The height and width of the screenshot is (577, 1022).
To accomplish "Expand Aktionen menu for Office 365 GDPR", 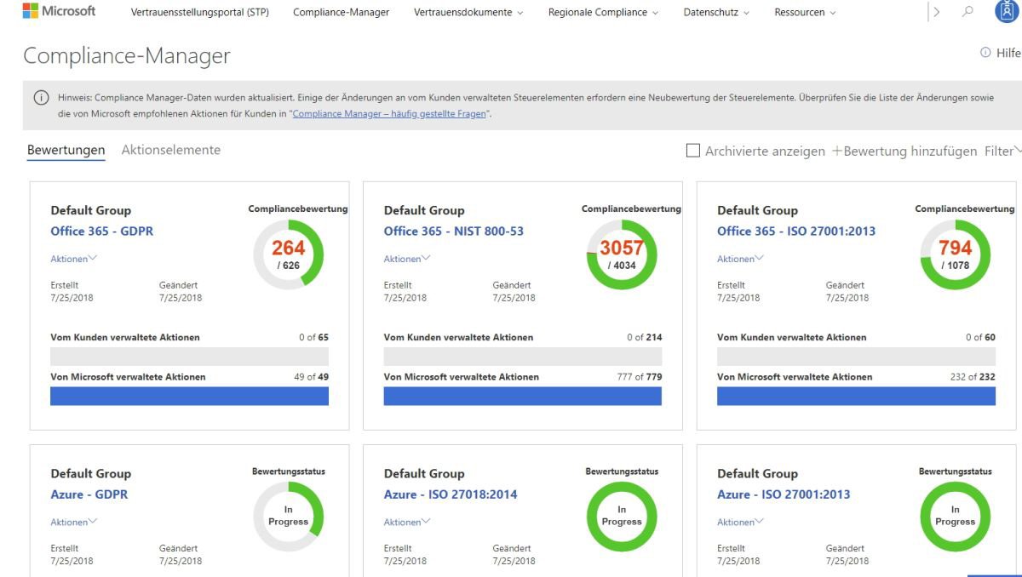I will 72,259.
